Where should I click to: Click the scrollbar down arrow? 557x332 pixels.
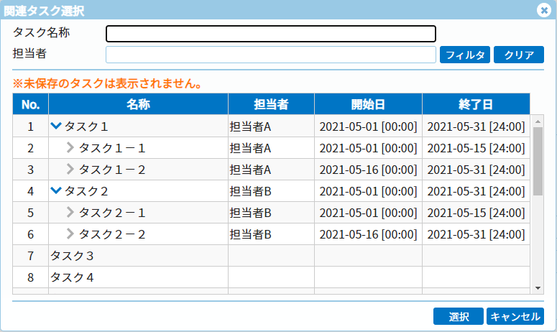click(x=538, y=287)
